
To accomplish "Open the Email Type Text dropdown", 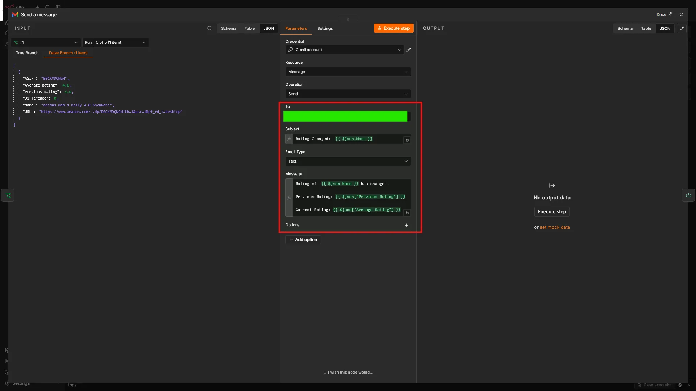I will pyautogui.click(x=348, y=161).
